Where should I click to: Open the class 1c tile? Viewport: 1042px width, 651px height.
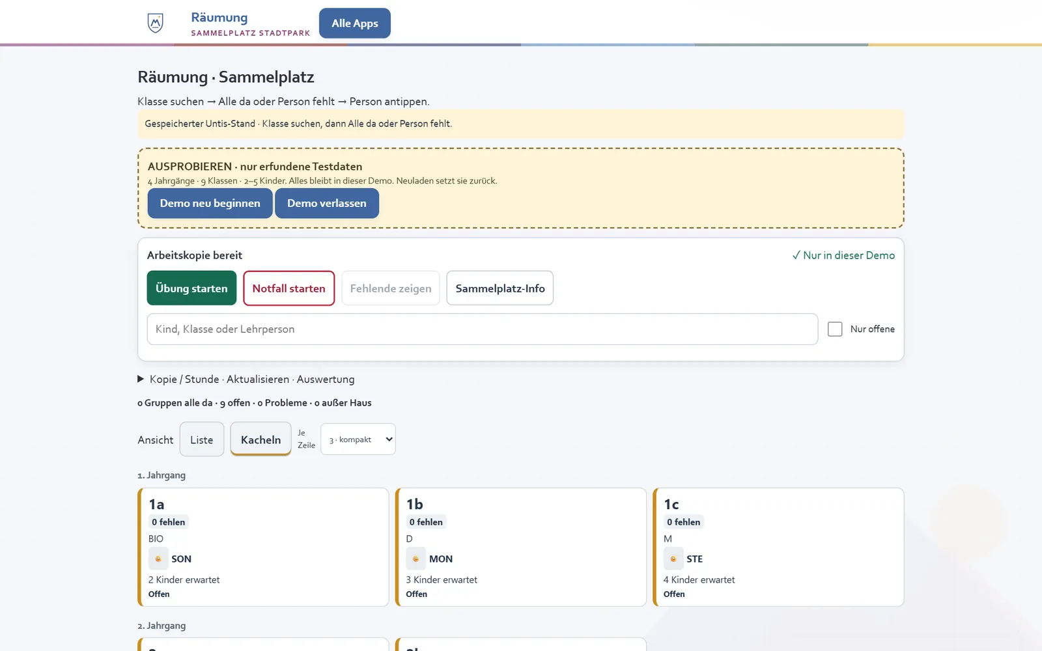coord(778,547)
